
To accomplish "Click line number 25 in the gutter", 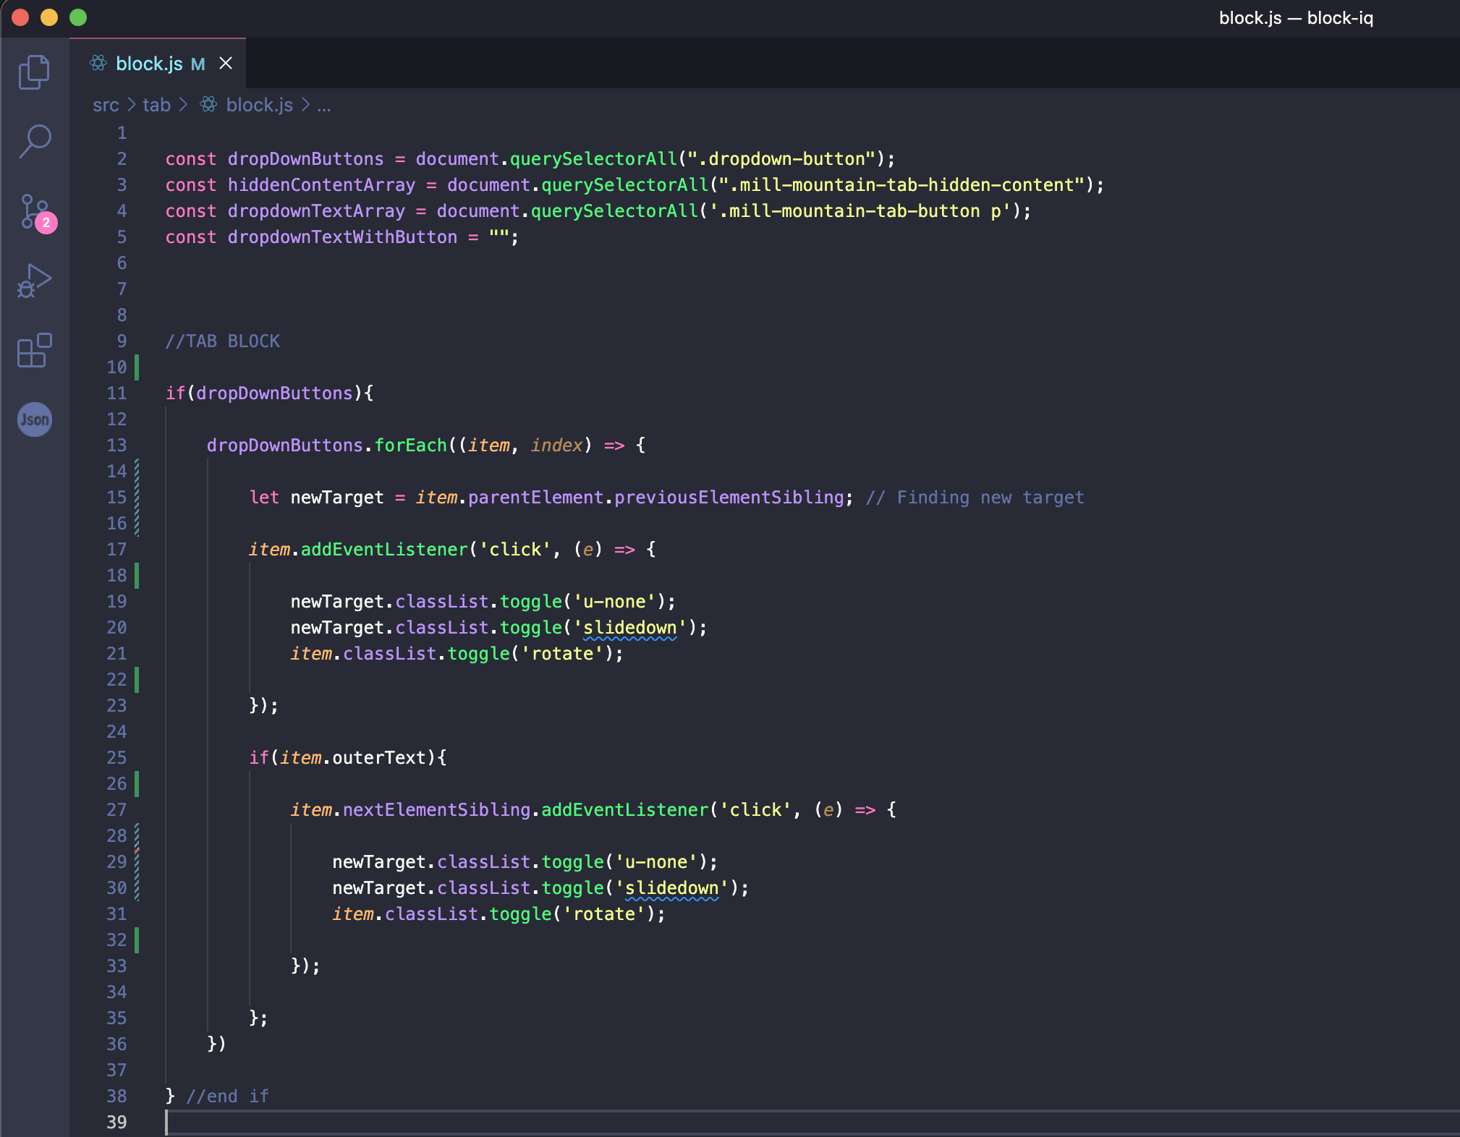I will pos(116,758).
